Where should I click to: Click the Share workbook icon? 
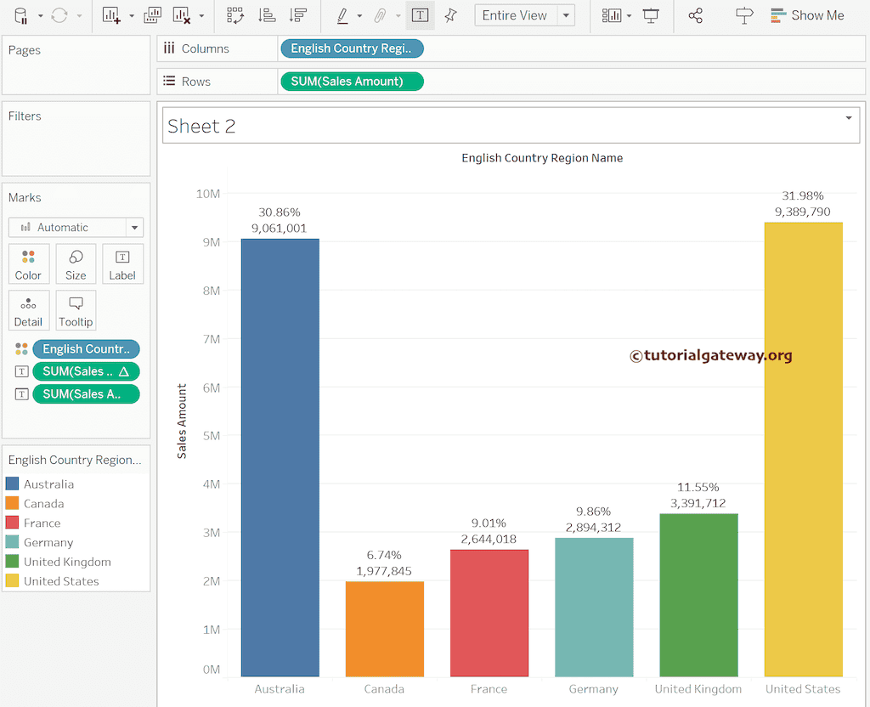[x=695, y=15]
